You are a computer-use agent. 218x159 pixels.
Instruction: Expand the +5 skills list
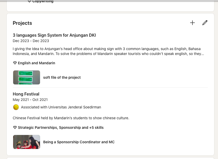[96, 128]
